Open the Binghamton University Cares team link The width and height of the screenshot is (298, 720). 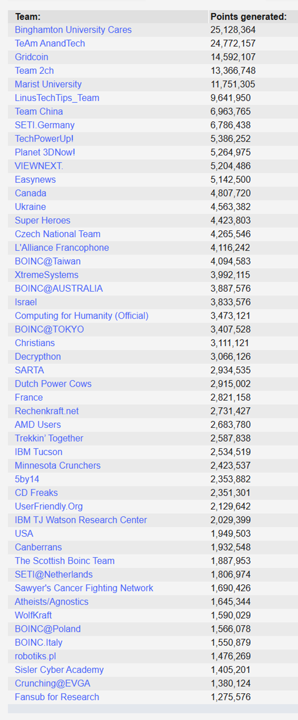pyautogui.click(x=73, y=30)
